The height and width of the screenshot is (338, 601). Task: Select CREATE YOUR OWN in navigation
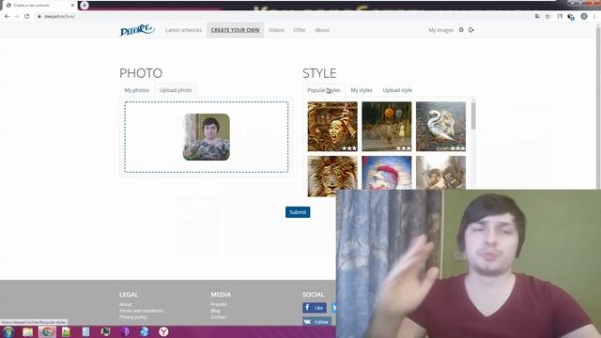[235, 30]
